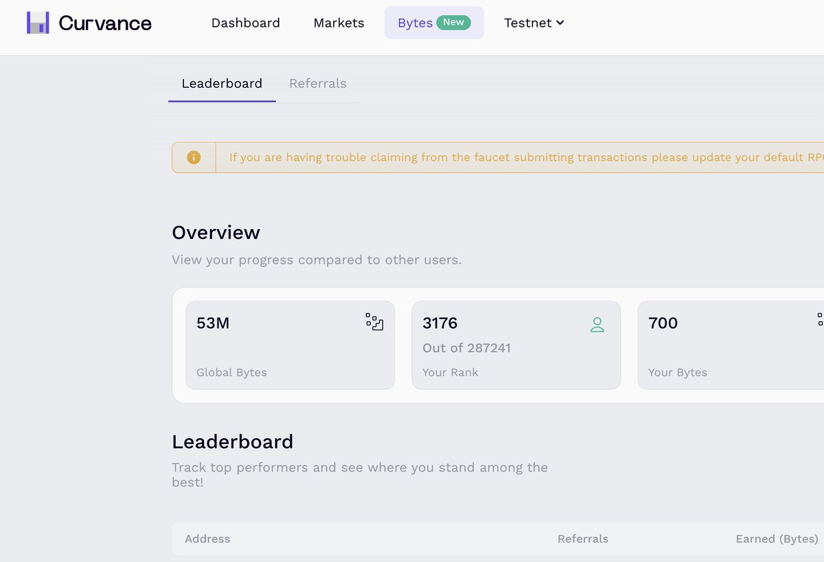Click the "Out of 287241" text
The image size is (824, 562).
467,348
